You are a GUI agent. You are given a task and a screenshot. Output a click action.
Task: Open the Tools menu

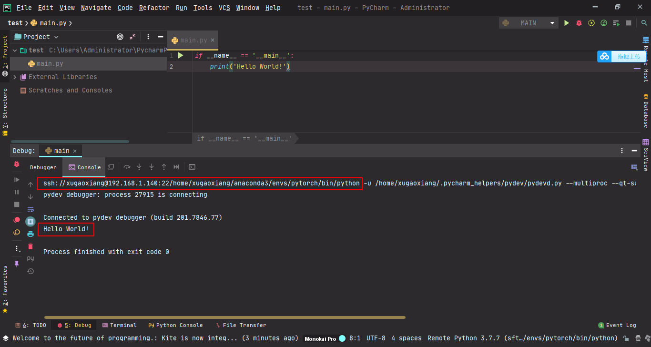point(203,8)
